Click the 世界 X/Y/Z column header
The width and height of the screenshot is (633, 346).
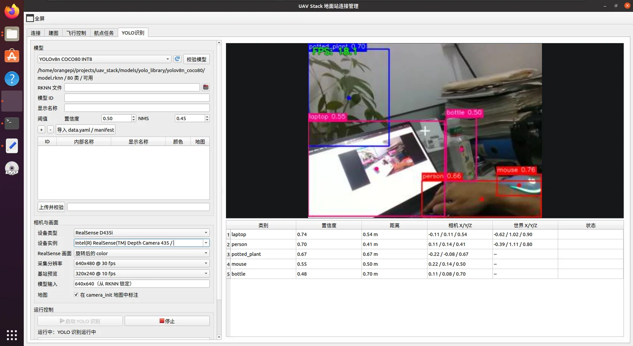[525, 225]
